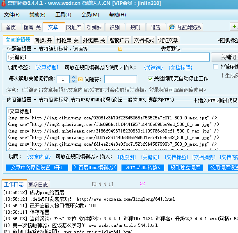
Task: Open the 工具(T) menu
Action: click(x=63, y=15)
